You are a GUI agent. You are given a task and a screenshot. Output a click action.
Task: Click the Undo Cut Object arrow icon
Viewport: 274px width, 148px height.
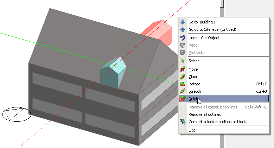tap(182, 38)
